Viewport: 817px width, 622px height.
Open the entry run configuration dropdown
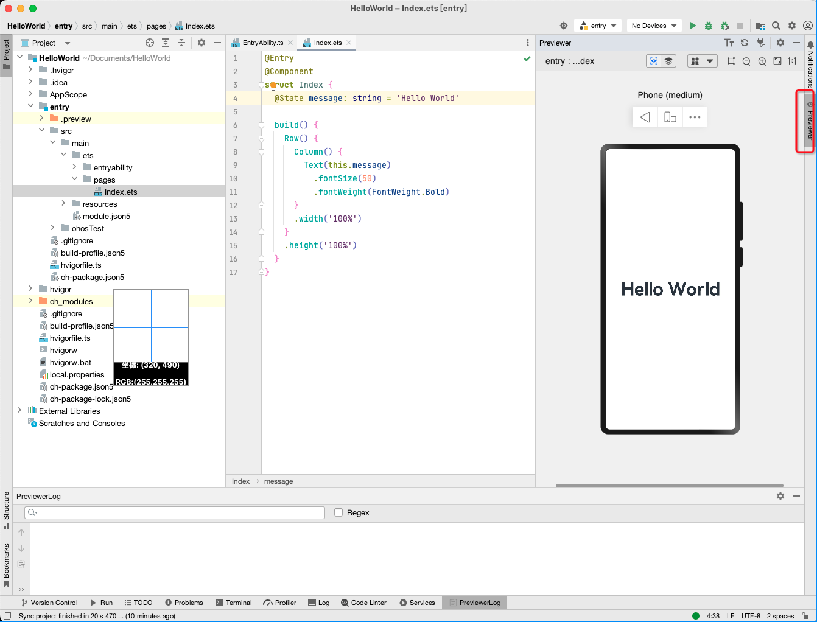pyautogui.click(x=598, y=26)
